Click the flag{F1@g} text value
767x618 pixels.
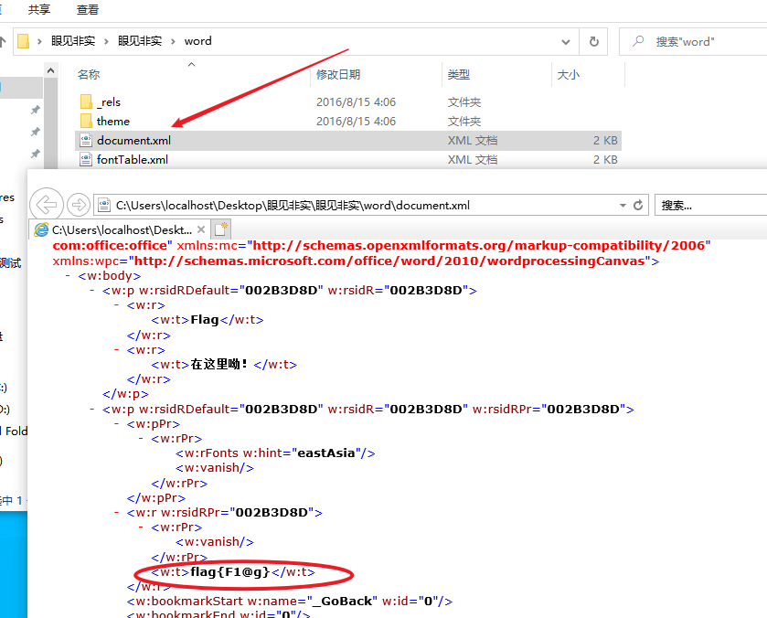(229, 572)
